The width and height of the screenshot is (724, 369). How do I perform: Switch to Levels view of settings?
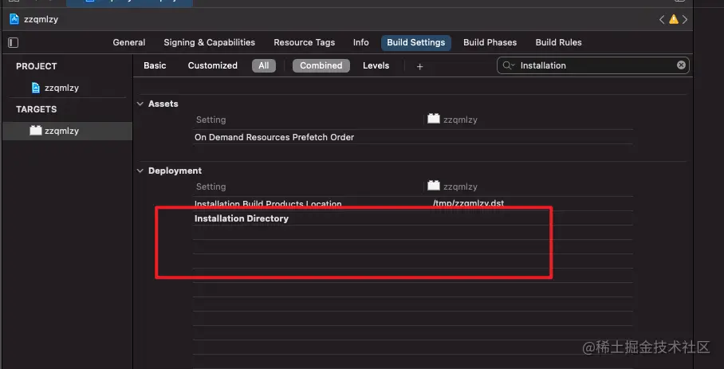point(376,65)
